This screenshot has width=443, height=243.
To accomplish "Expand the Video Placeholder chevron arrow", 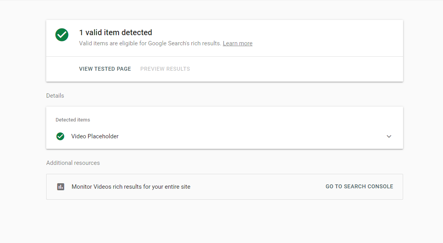I will pos(389,136).
